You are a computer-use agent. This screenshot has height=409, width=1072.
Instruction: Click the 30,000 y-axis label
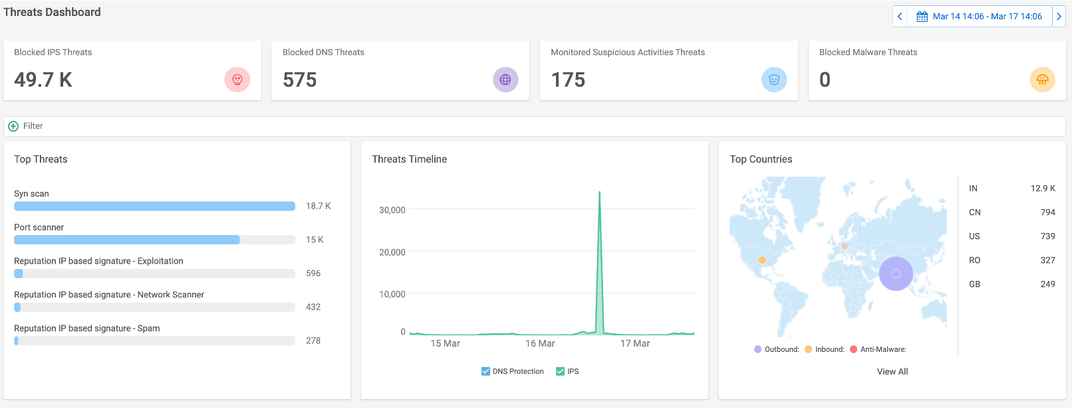[x=392, y=210]
